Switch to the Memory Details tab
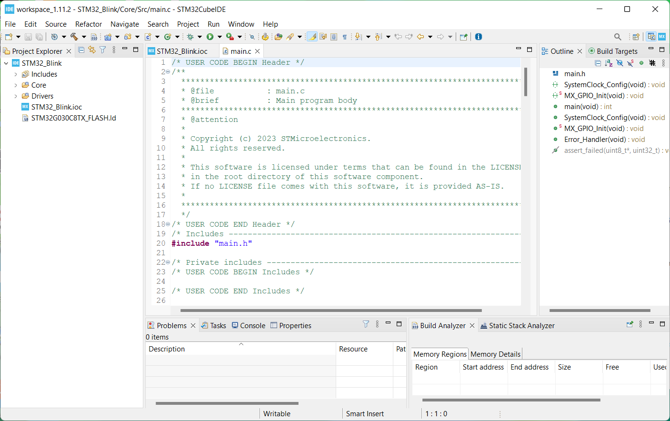Viewport: 670px width, 421px height. [x=495, y=354]
